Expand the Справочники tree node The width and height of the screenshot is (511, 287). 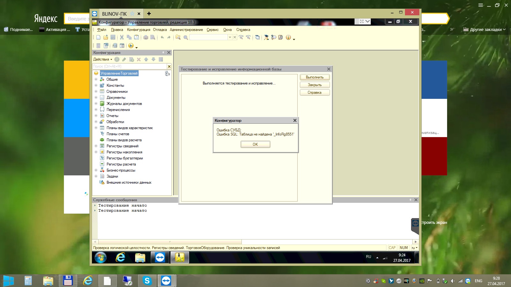click(96, 92)
